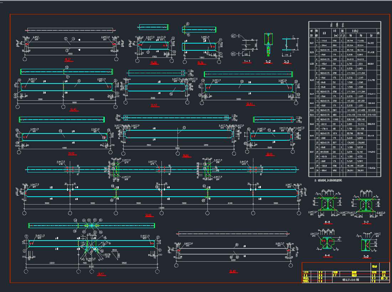The image size is (392, 292).
Task: Select the GL40 beam title text
Action: pos(73,110)
